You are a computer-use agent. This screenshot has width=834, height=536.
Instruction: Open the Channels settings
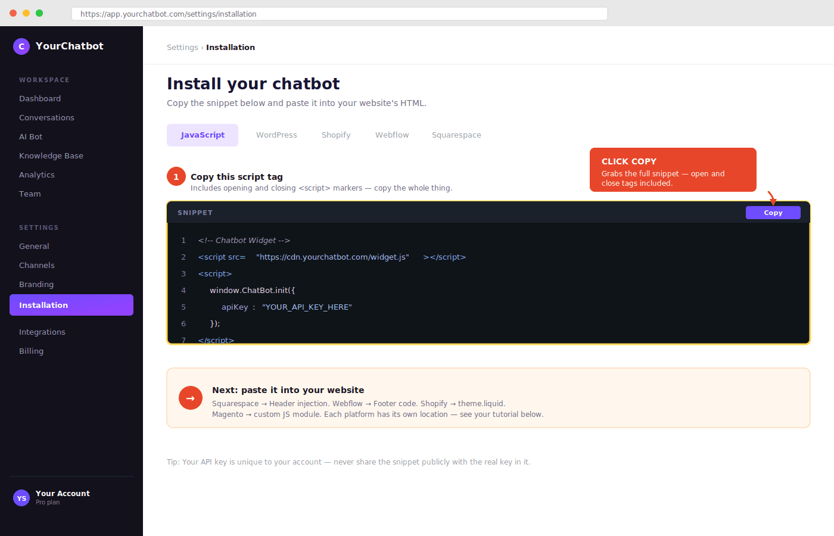37,265
